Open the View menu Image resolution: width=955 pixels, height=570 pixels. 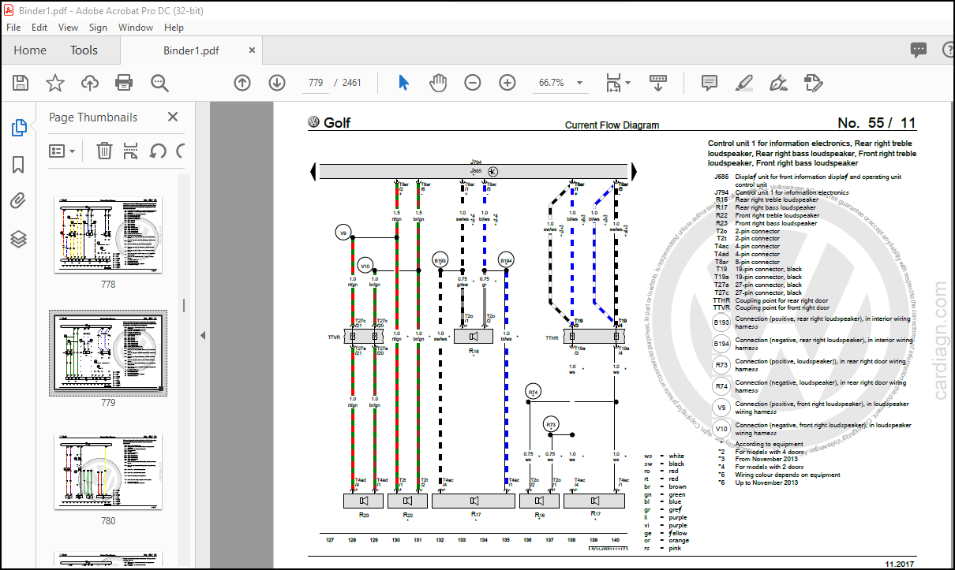point(69,27)
